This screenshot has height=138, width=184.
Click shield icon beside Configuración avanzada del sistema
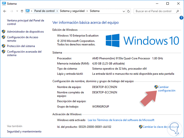pos(4,52)
